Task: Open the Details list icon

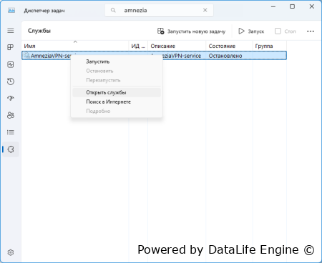Action: click(11, 132)
